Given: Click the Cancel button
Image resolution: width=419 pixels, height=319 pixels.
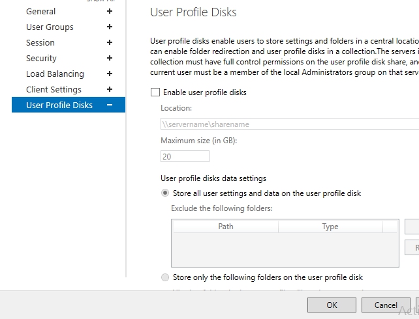Looking at the screenshot, I should click(386, 305).
